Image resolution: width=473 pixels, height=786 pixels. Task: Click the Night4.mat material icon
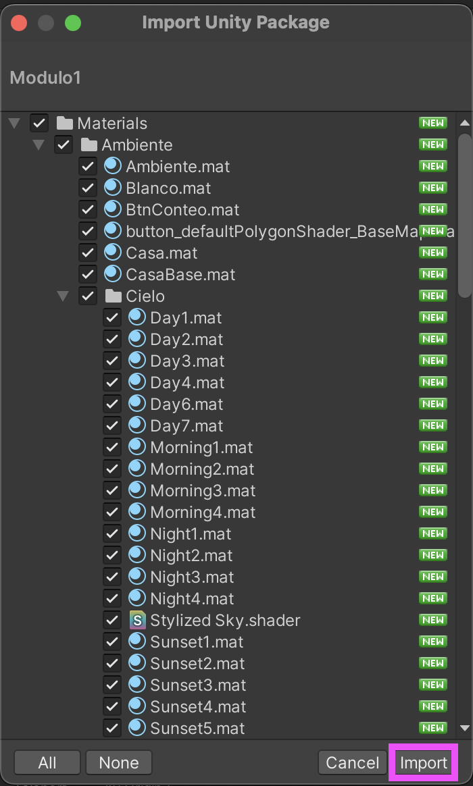[137, 598]
